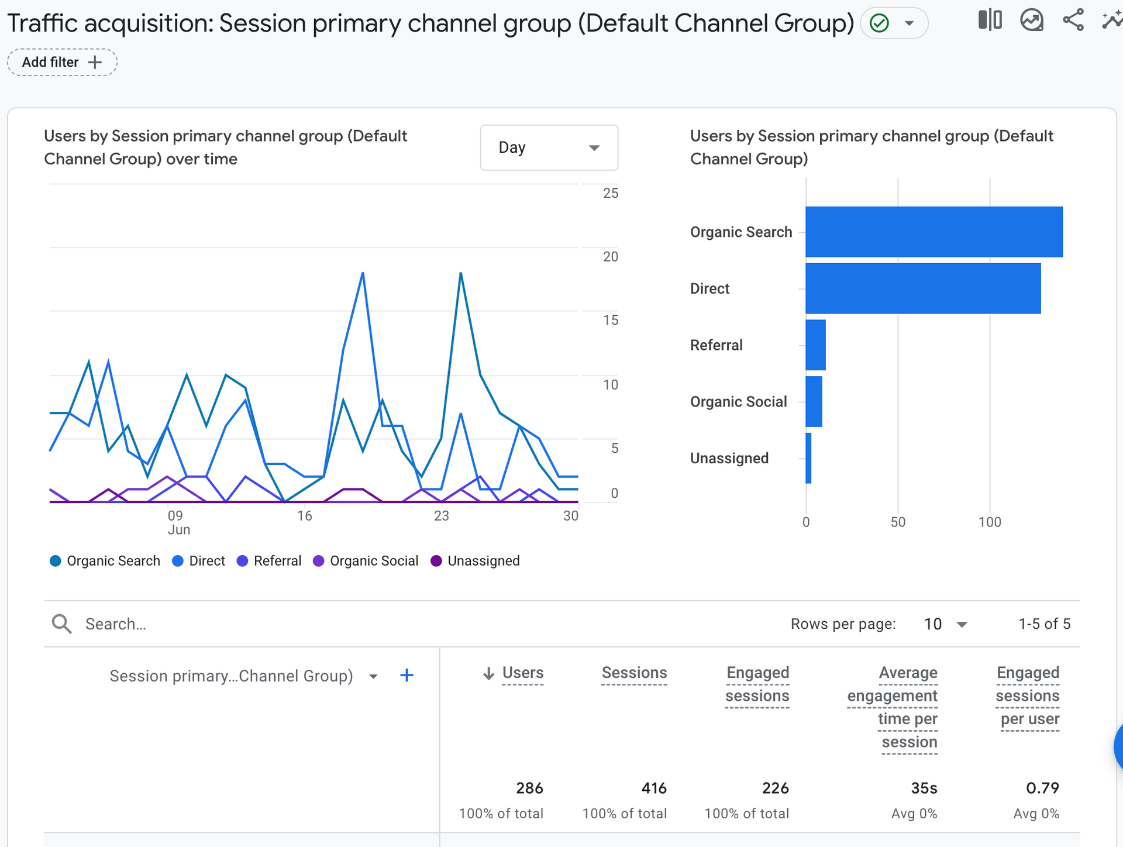Screen dimensions: 1123x847
Task: Open the customize report chart icon
Action: tap(1032, 20)
